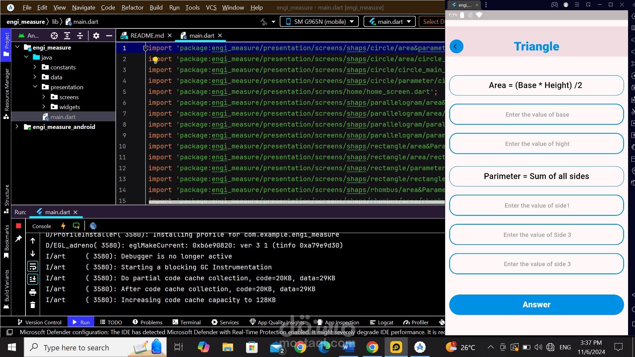635x357 pixels.
Task: Click the print console icon
Action: coord(33,292)
